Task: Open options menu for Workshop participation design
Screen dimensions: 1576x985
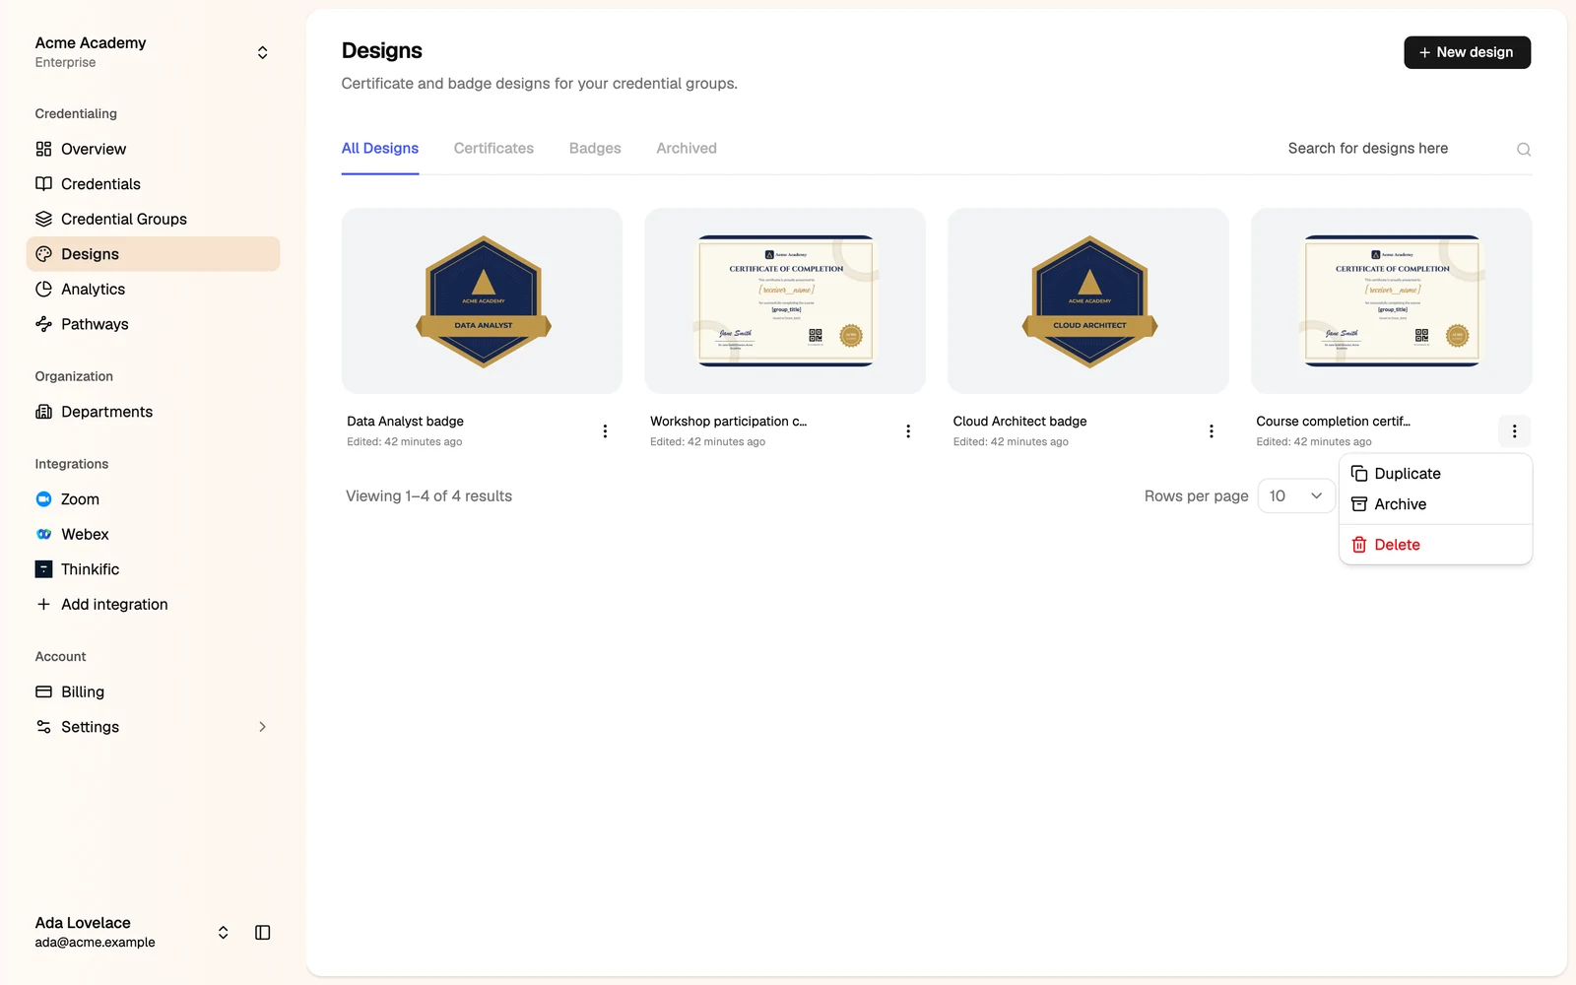Action: 908,431
